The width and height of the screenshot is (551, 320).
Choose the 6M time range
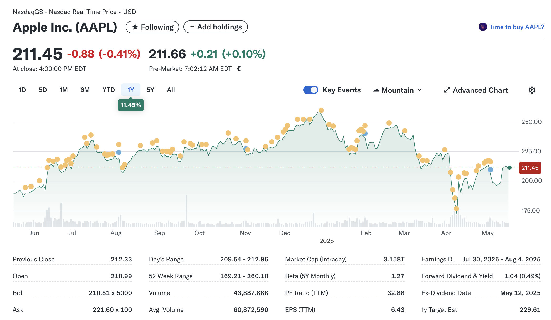click(85, 90)
